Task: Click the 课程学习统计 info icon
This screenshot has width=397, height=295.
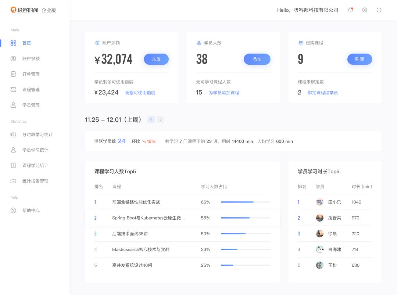Action: (14, 165)
